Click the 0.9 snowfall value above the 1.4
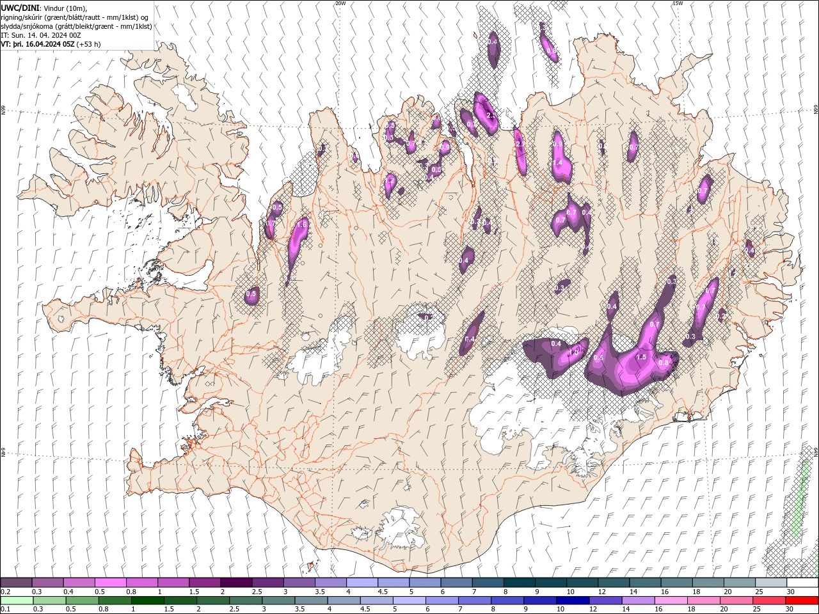 click(557, 145)
